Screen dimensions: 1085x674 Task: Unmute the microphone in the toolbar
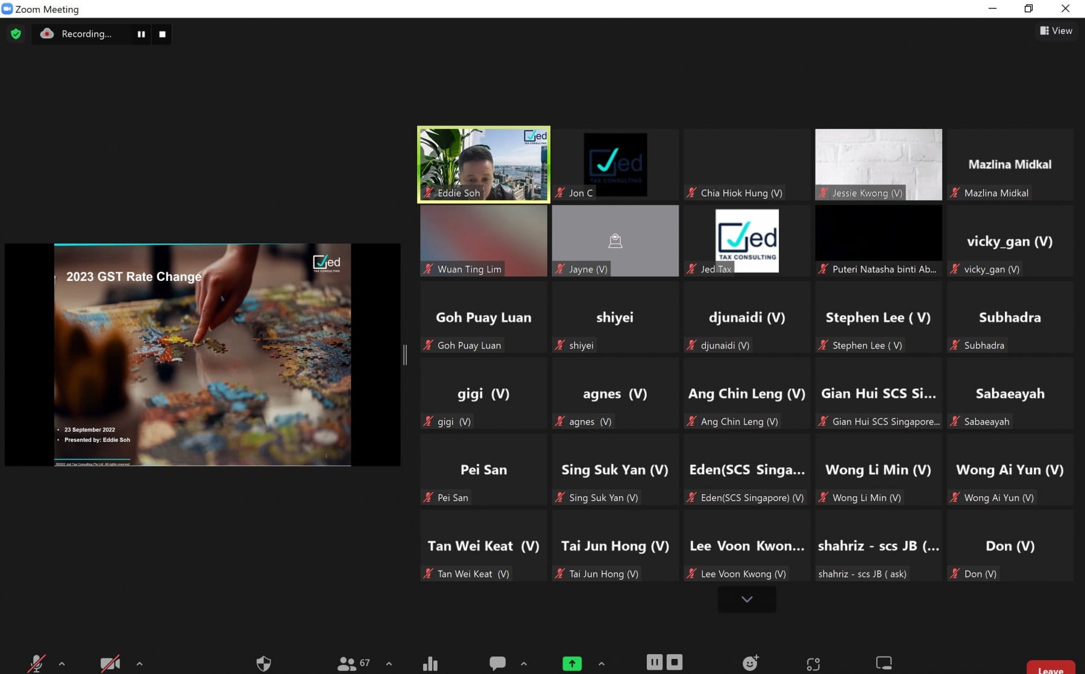click(37, 663)
